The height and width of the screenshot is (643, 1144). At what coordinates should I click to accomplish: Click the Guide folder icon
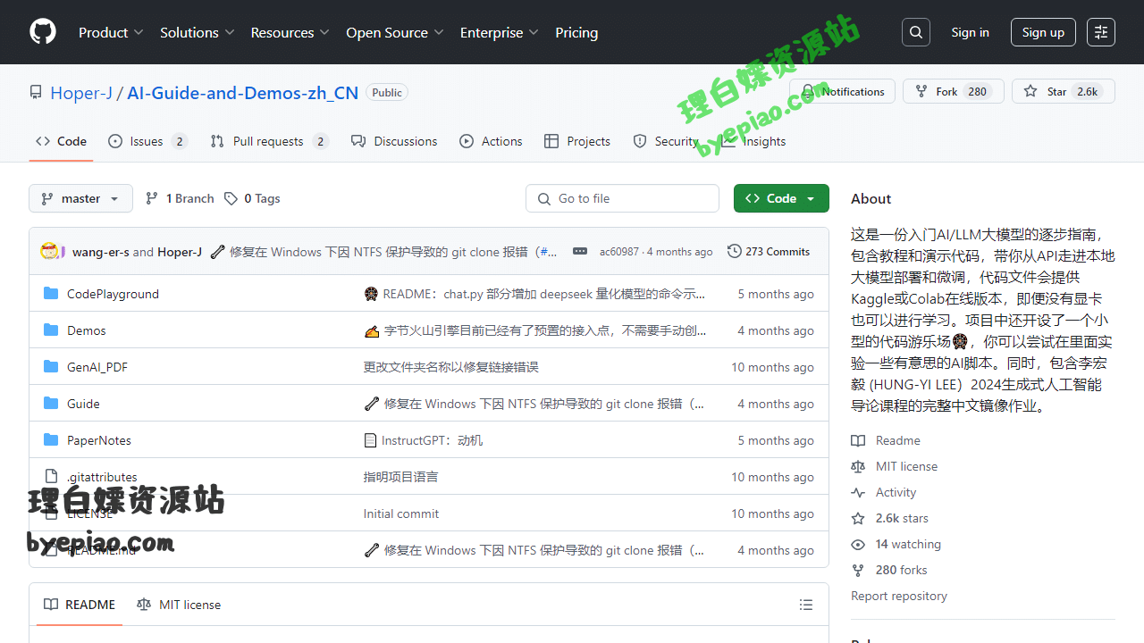[x=51, y=404]
